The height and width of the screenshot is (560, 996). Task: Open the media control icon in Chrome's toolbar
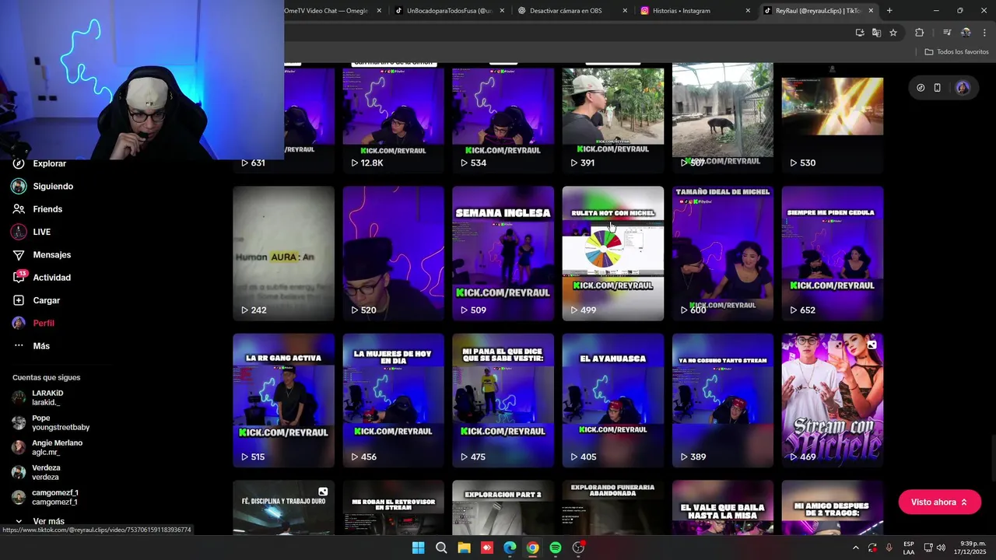click(x=947, y=33)
